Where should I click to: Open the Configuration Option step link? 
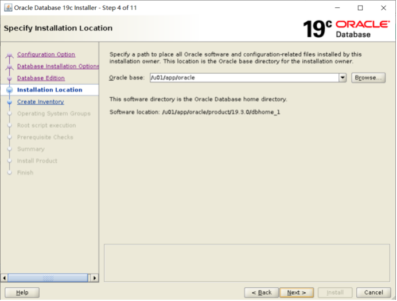pyautogui.click(x=46, y=54)
